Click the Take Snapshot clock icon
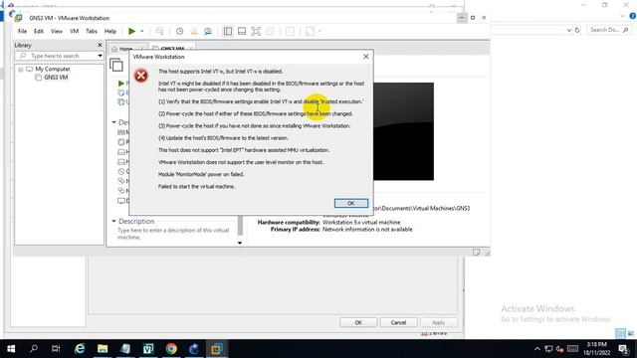The width and height of the screenshot is (637, 358). [179, 31]
